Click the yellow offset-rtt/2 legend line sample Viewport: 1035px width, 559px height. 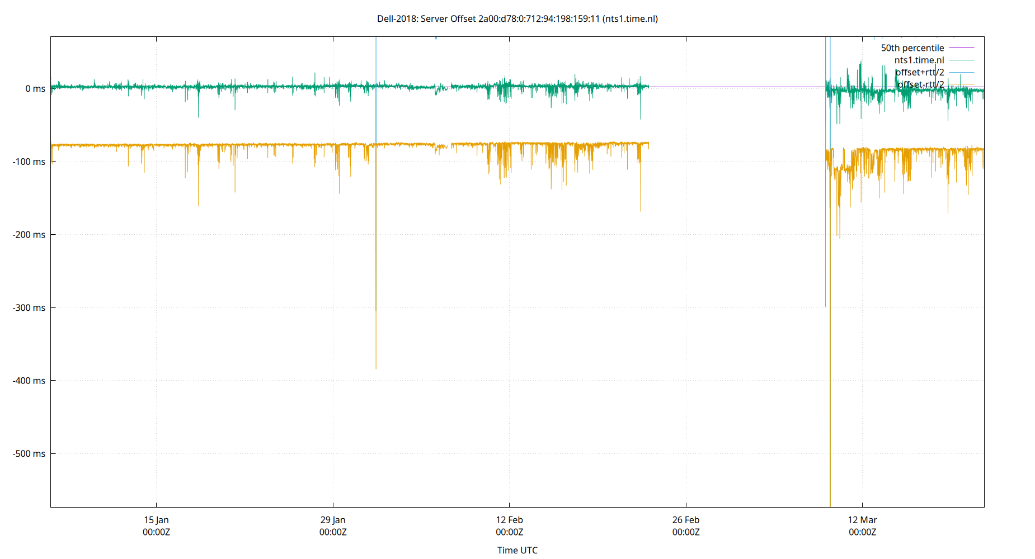point(962,84)
